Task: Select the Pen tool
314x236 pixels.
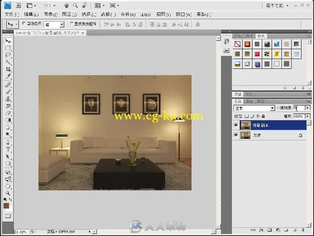Action: [x=8, y=143]
